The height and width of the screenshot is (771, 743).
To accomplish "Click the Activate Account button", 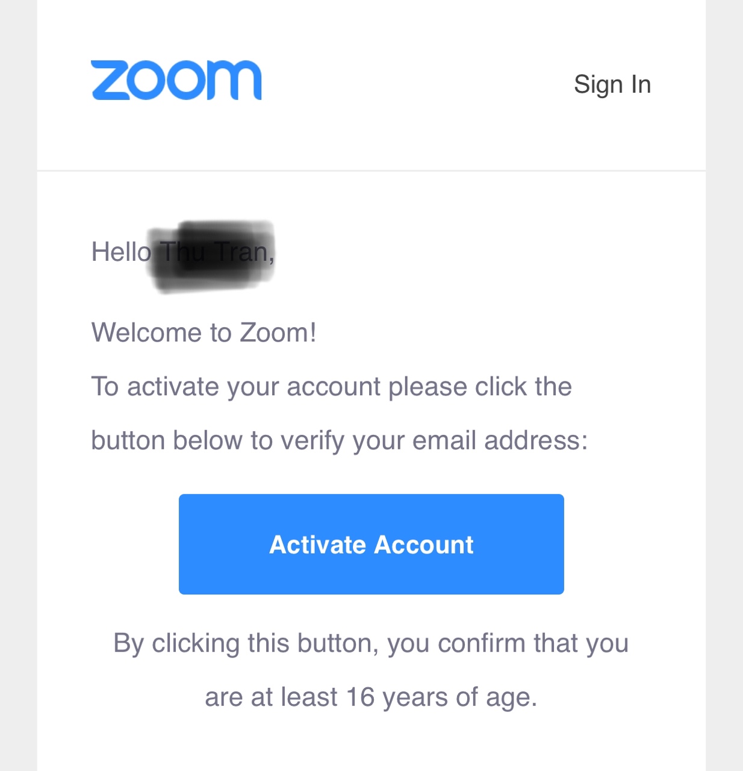I will click(x=371, y=544).
